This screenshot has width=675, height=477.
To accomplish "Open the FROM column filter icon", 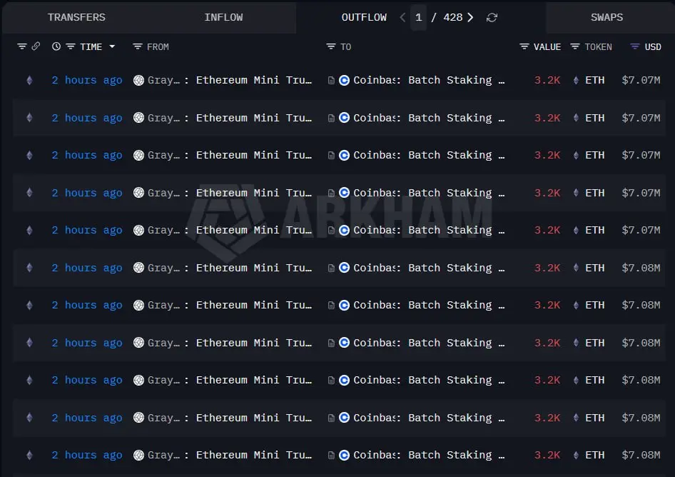I will 137,46.
